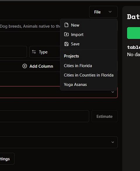Click the empty input field beside Estimate
Screen dimensions: 140x171
(44, 116)
